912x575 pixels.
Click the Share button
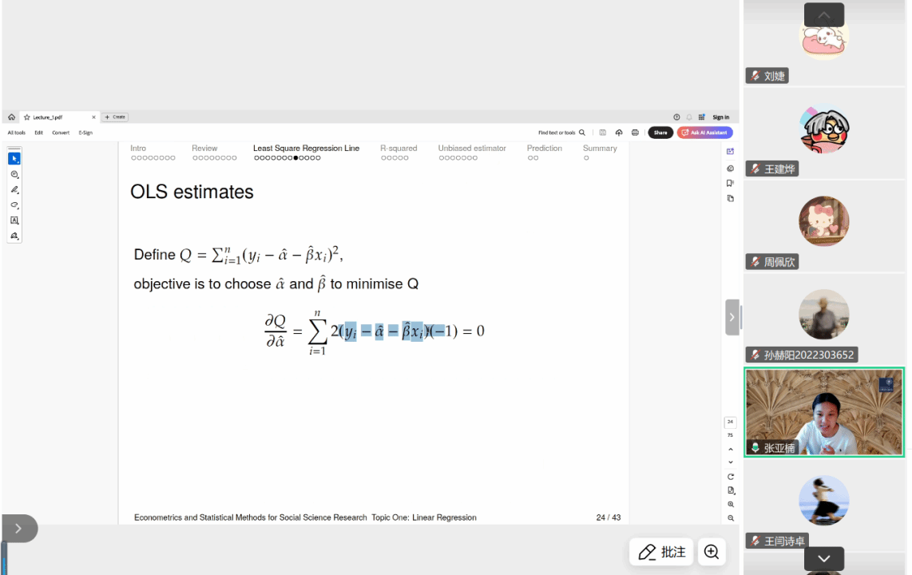[660, 133]
